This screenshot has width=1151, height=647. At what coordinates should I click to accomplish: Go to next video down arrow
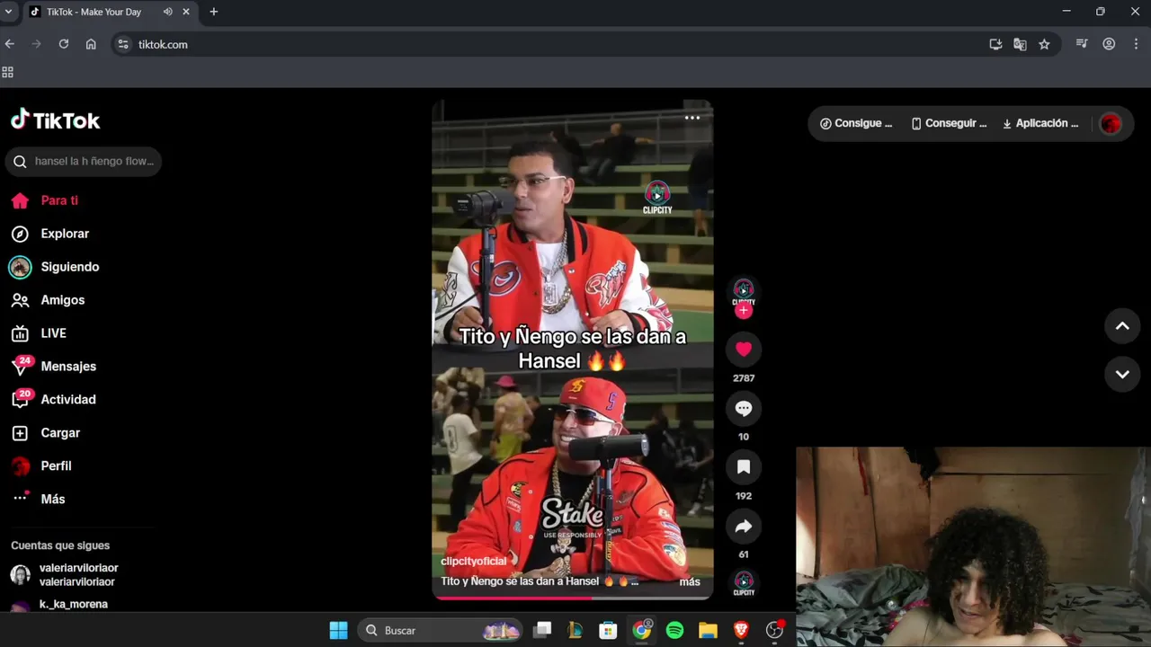point(1122,375)
